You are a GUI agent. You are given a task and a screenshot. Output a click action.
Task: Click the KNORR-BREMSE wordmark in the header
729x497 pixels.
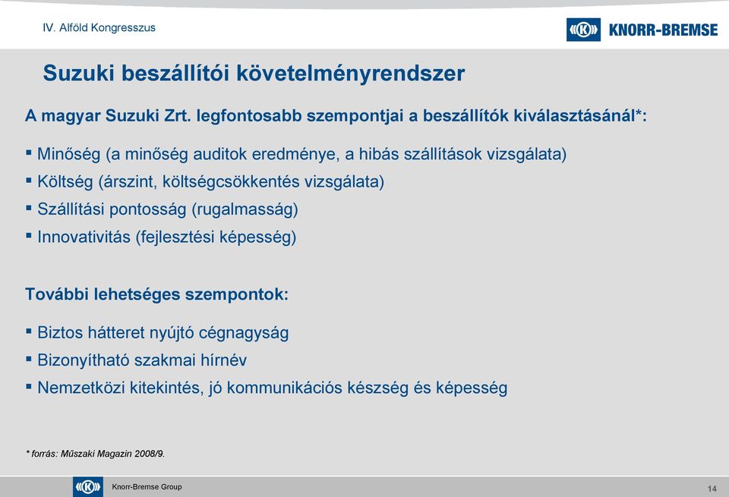(664, 30)
